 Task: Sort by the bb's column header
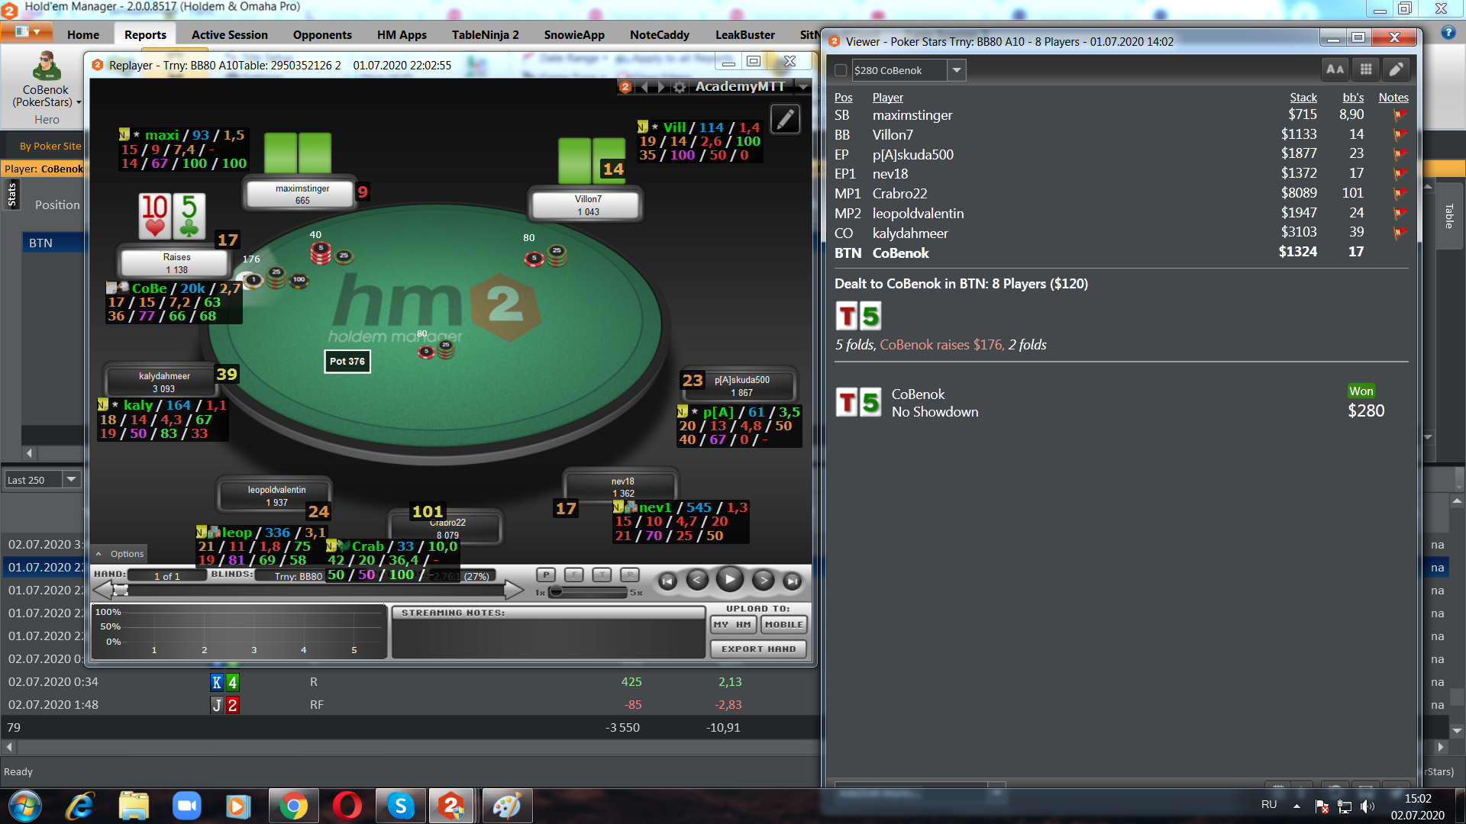(x=1353, y=98)
